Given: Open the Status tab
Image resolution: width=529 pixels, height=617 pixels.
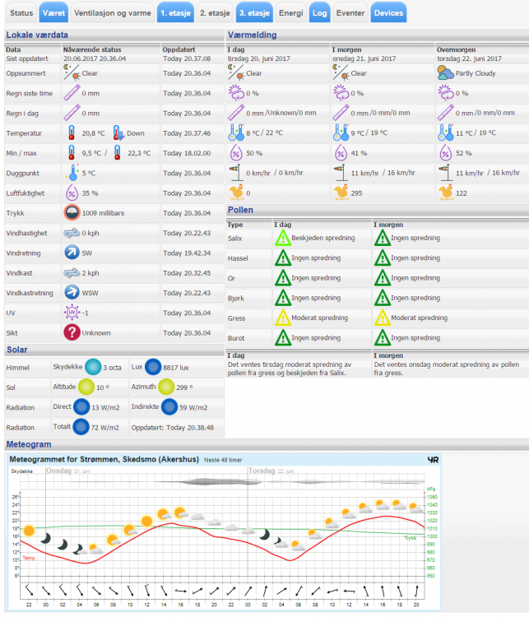Looking at the screenshot, I should tap(22, 13).
